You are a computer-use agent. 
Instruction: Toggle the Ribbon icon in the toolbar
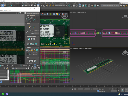coord(80,6)
